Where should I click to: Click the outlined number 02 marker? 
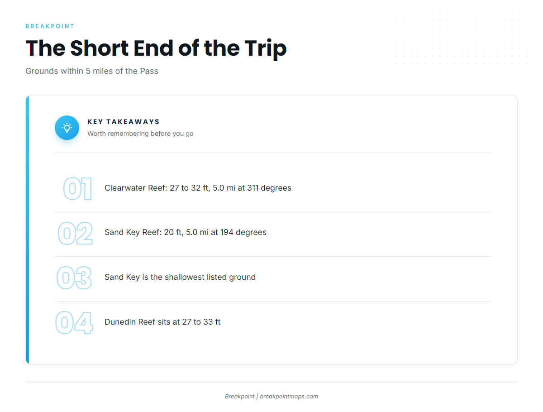[75, 233]
